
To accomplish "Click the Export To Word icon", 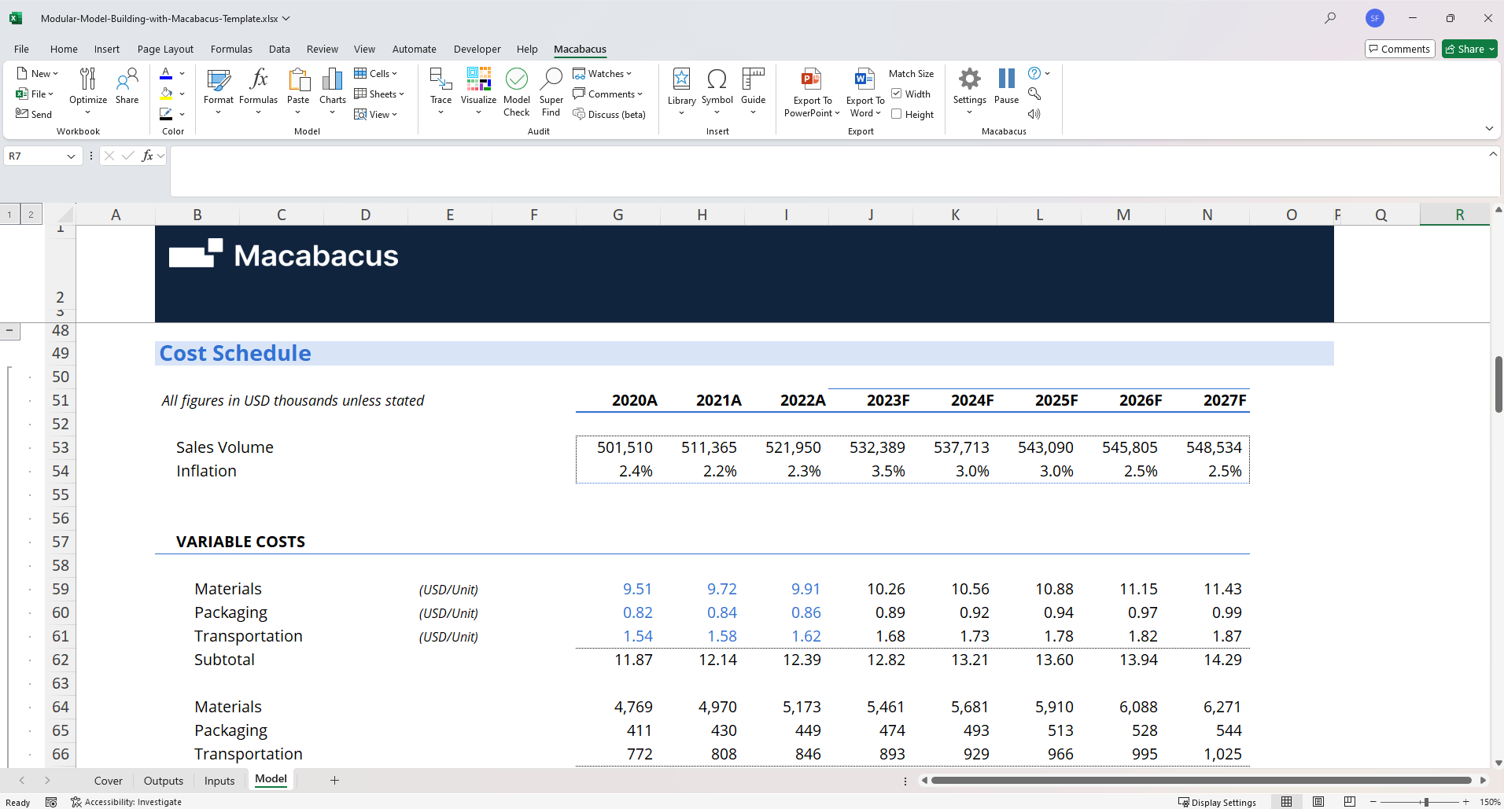I will [864, 79].
